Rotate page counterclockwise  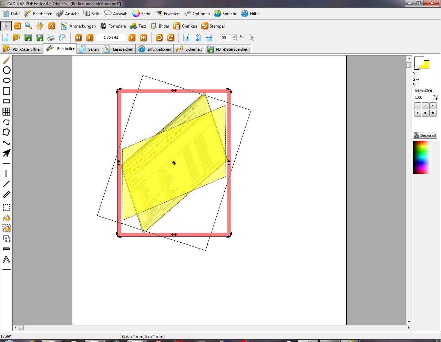[159, 38]
